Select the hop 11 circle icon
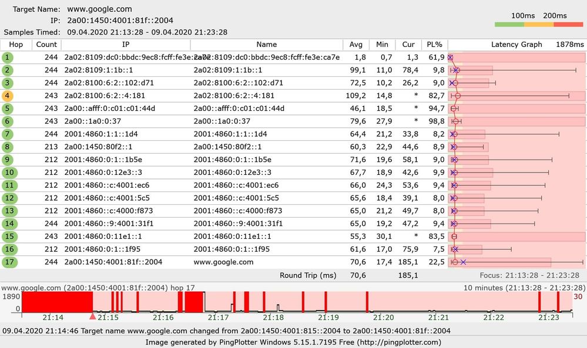Viewport: 587px width, 348px height. tap(9, 185)
